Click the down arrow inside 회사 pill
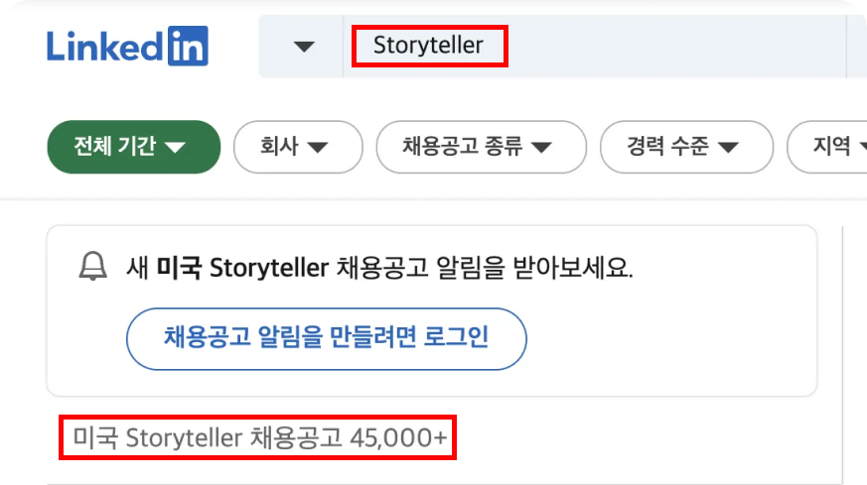Screen dimensions: 867x485 tap(318, 147)
